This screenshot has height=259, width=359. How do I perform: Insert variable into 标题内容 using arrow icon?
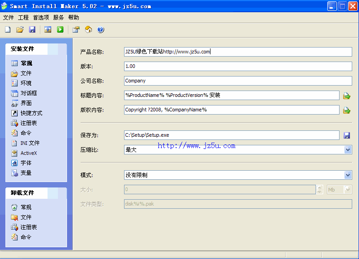(347, 96)
